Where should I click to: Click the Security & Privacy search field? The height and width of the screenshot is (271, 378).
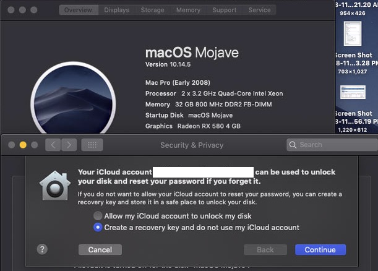point(332,145)
